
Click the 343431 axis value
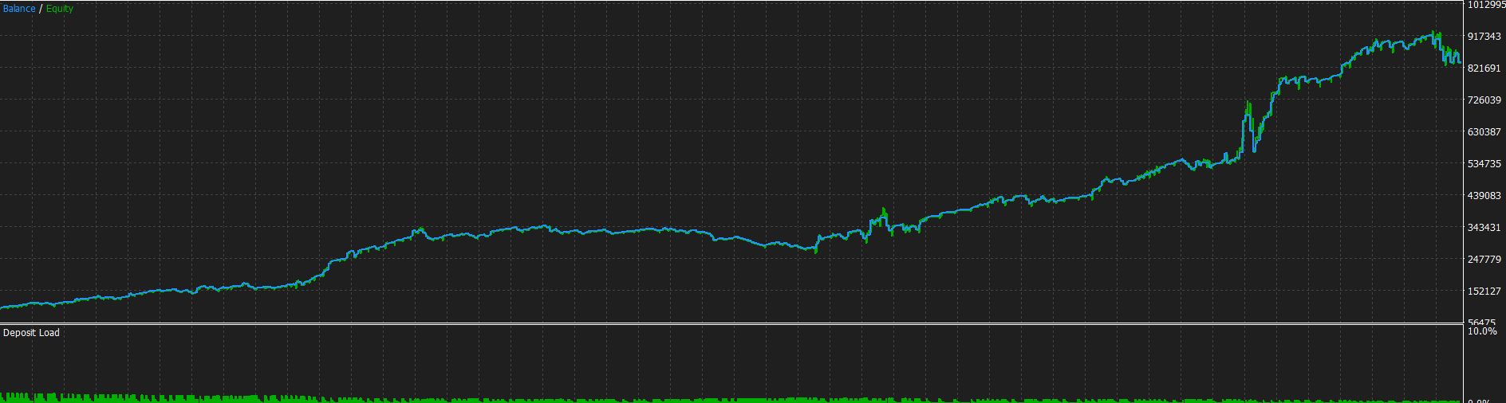[1484, 228]
